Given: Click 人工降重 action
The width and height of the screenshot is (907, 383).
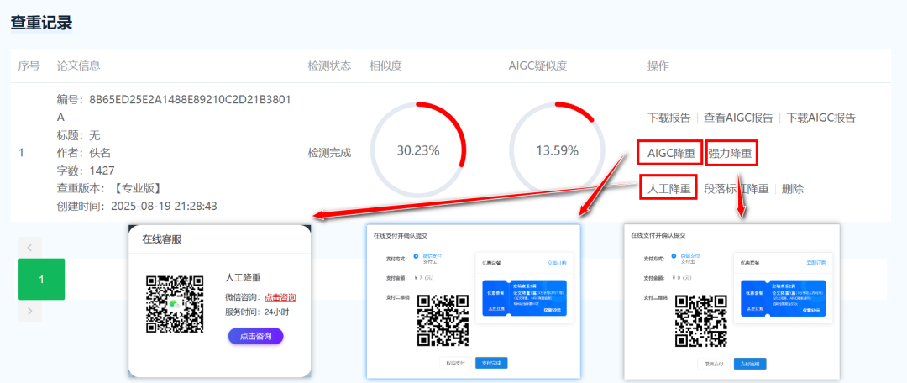Looking at the screenshot, I should pyautogui.click(x=669, y=188).
